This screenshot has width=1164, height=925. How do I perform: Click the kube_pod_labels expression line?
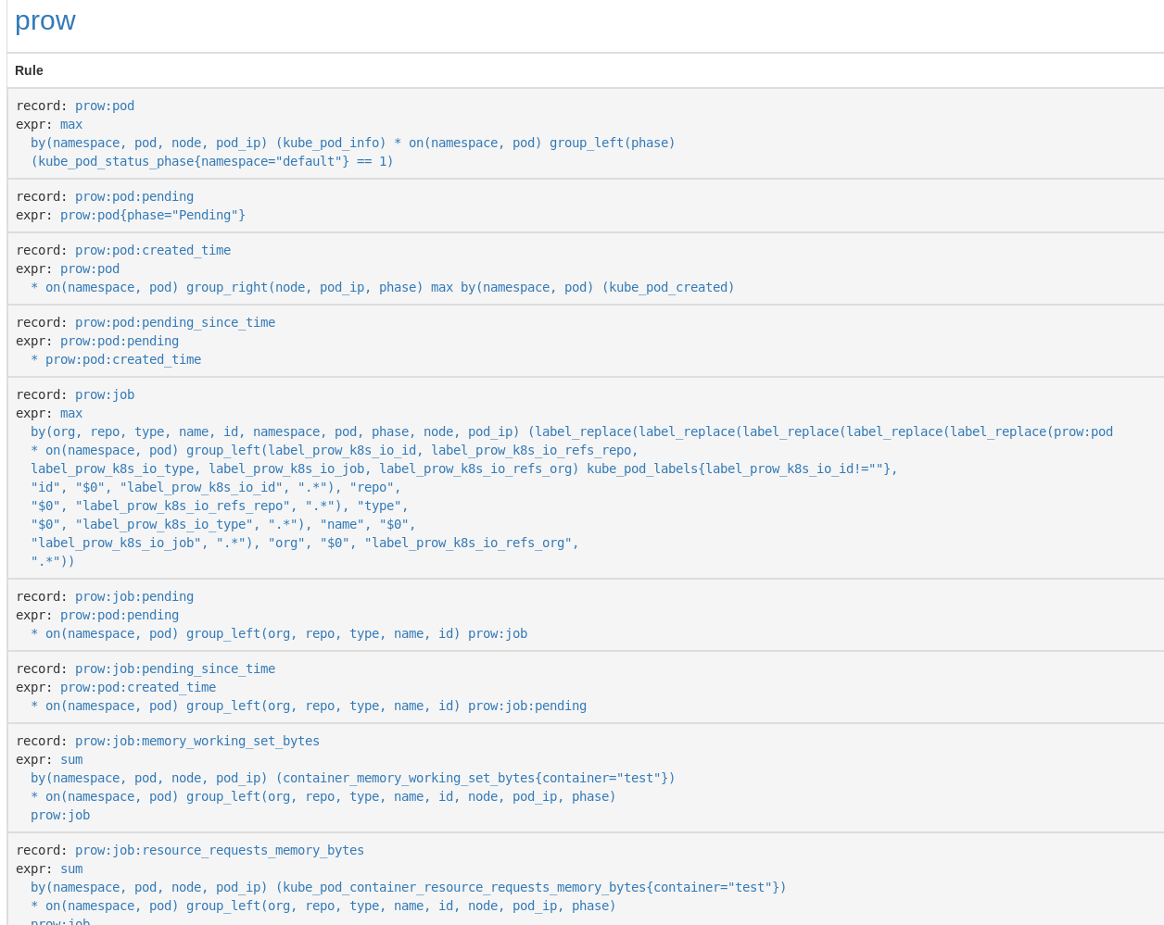(463, 469)
